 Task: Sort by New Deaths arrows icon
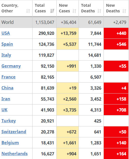tap(124, 11)
